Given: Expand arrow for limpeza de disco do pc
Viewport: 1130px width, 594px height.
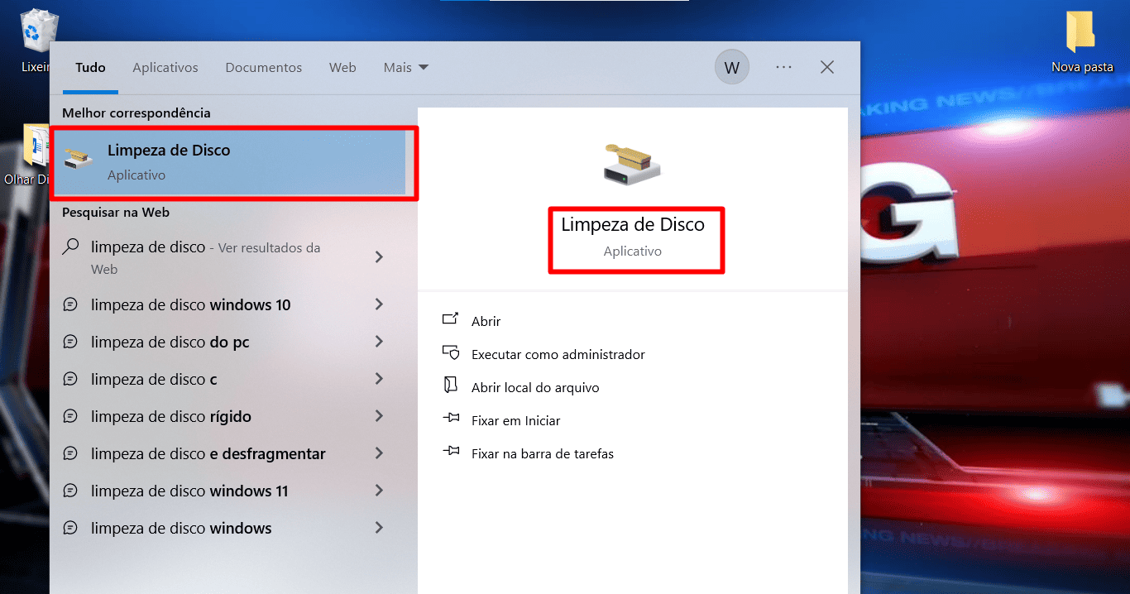Looking at the screenshot, I should coord(379,342).
